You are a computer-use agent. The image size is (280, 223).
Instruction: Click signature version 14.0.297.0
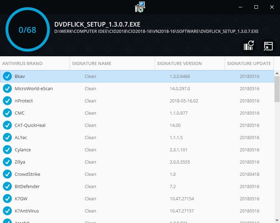180,88
